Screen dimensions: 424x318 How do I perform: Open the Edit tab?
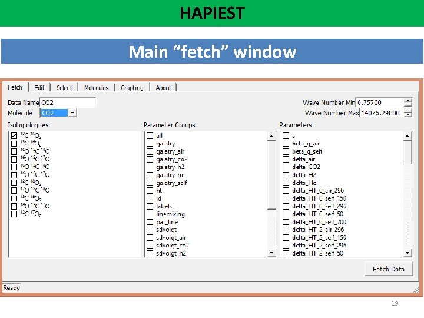click(39, 88)
